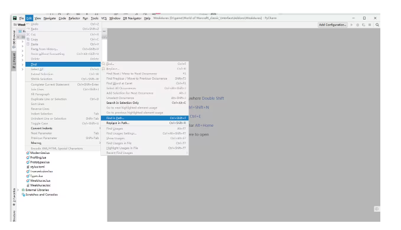The height and width of the screenshot is (230, 401).
Task: Click the clipboard icon beside Paste
Action: pos(28,44)
